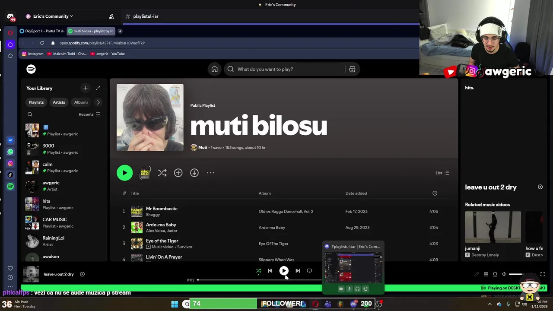
Task: Toggle repeat in the player bar
Action: pyautogui.click(x=309, y=271)
